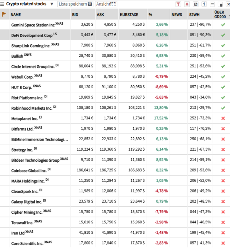The image size is (230, 248).
Task: Open HUT 8 Corp. stock entry
Action: click(21, 88)
